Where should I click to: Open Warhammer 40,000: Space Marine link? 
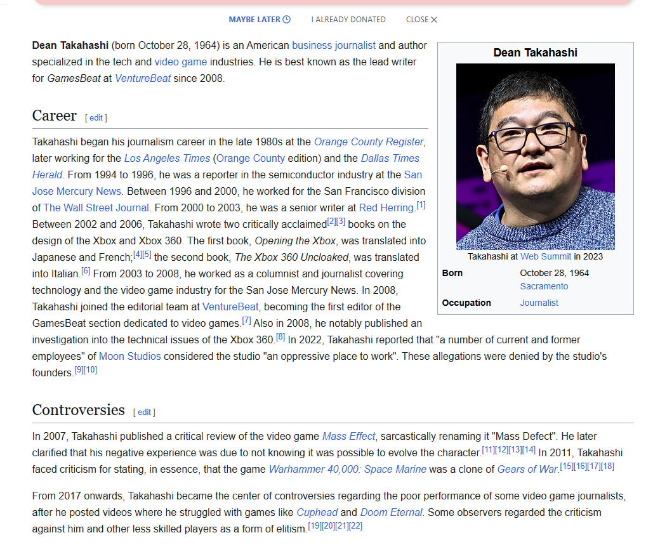(x=347, y=469)
